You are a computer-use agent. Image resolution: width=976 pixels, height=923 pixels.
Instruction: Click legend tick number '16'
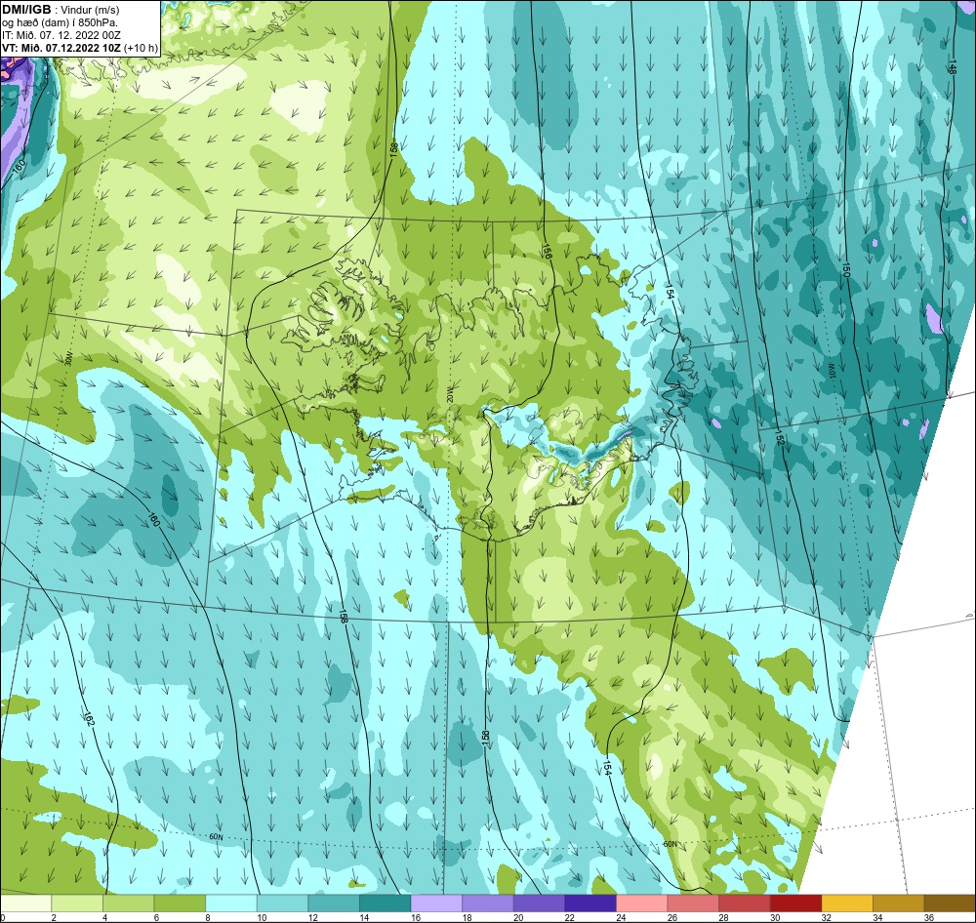click(x=416, y=917)
